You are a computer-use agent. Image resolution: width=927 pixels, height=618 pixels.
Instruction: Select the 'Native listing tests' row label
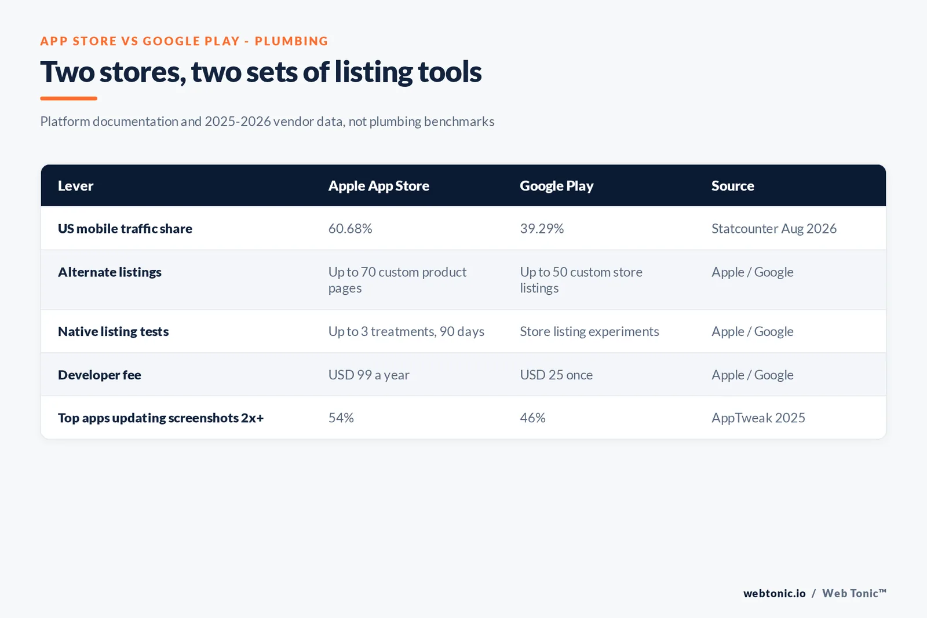click(114, 332)
